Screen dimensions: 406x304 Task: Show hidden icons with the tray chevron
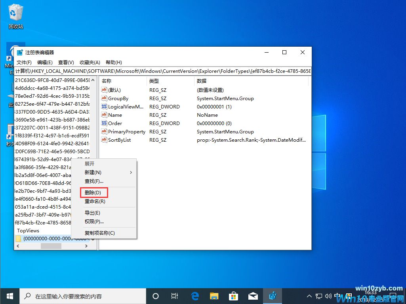pyautogui.click(x=309, y=296)
